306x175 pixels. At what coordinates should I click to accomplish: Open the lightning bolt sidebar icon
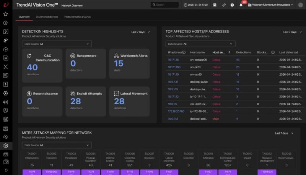(6, 84)
